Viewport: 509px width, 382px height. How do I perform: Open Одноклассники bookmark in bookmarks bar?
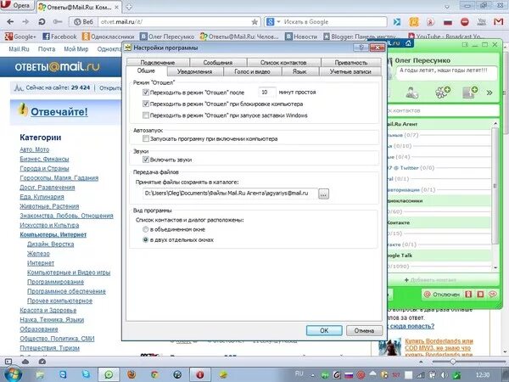(x=108, y=37)
